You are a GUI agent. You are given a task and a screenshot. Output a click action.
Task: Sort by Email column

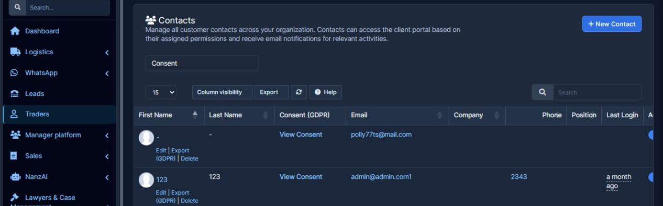(397, 115)
